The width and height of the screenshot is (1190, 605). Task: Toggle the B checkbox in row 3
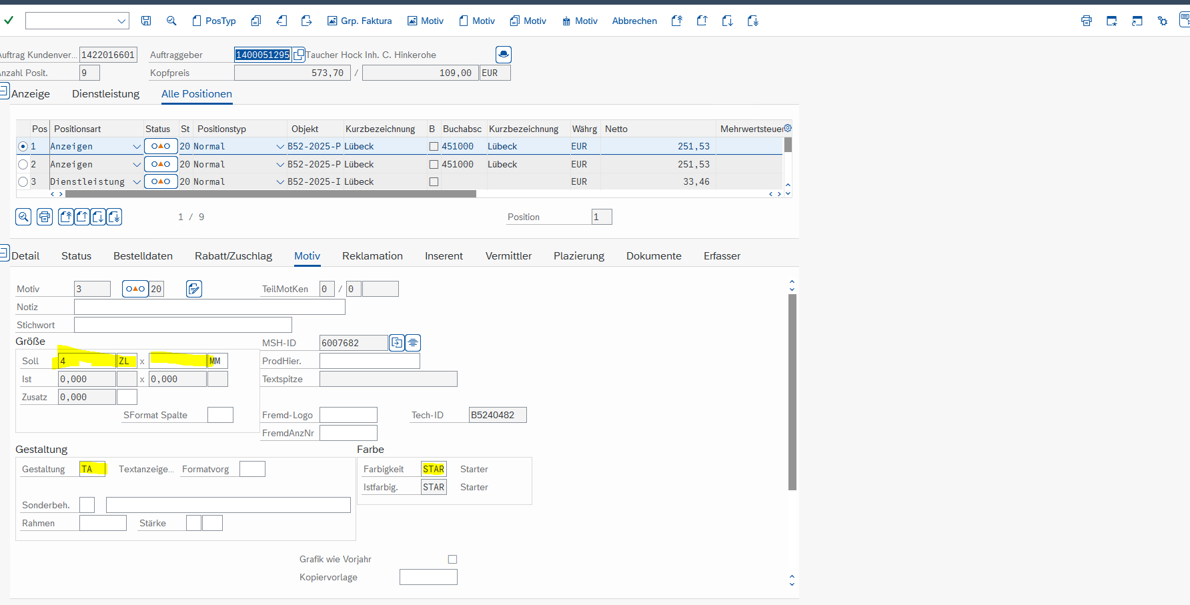[434, 181]
